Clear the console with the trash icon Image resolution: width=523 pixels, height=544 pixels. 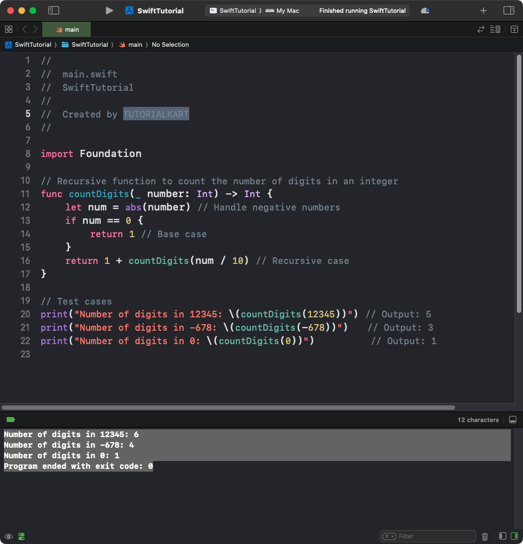(x=485, y=536)
